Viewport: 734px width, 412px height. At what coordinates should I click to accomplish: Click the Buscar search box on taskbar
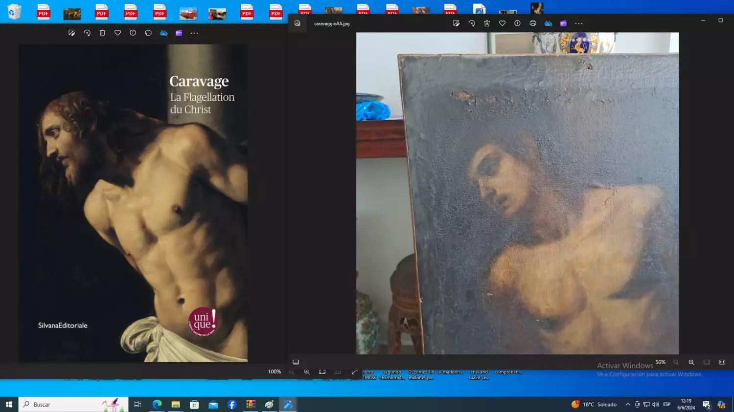[x=73, y=404]
